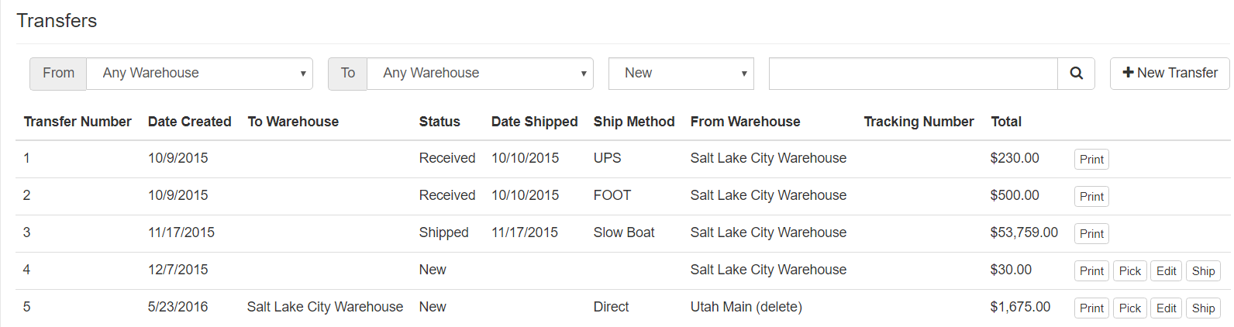Print transfer number 2

(1091, 197)
